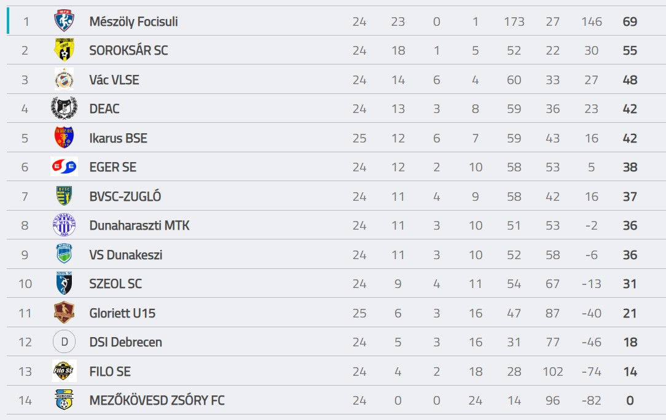The width and height of the screenshot is (666, 420).
Task: Select the Gloriett U15 badge
Action: point(64,313)
